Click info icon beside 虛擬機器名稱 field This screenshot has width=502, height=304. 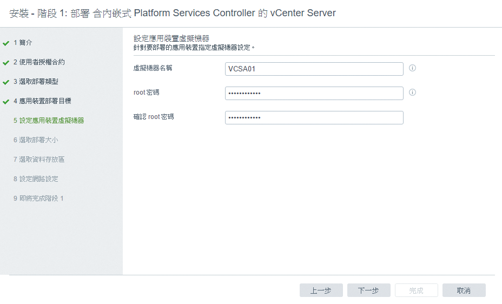[x=412, y=68]
